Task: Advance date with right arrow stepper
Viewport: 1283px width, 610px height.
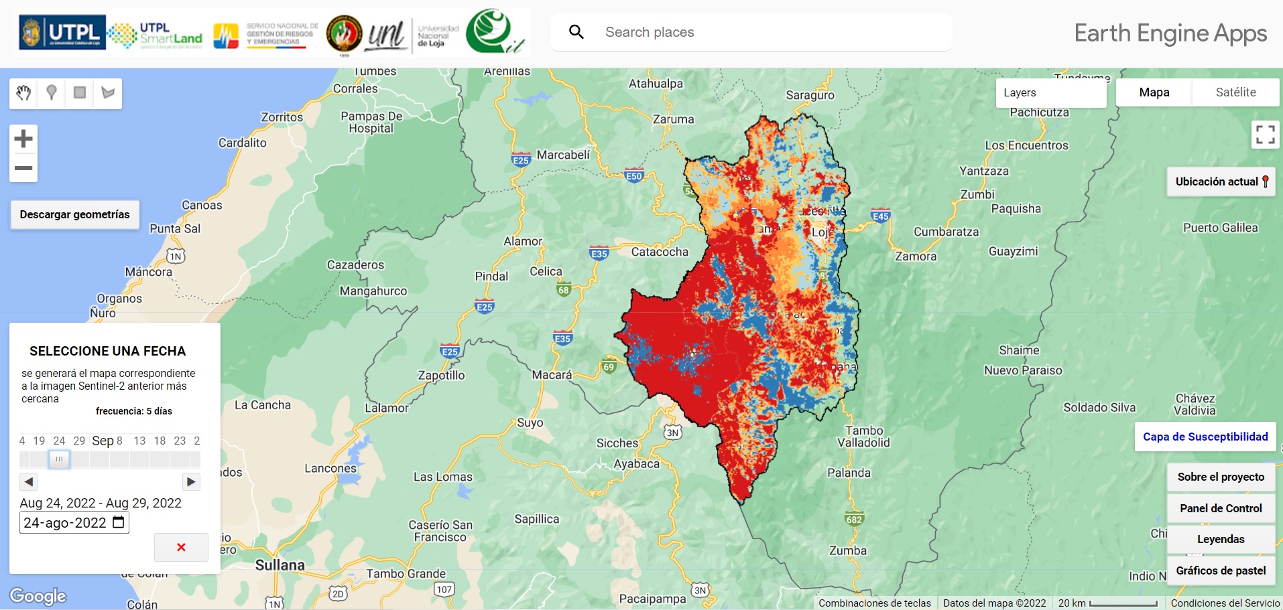Action: (x=192, y=481)
